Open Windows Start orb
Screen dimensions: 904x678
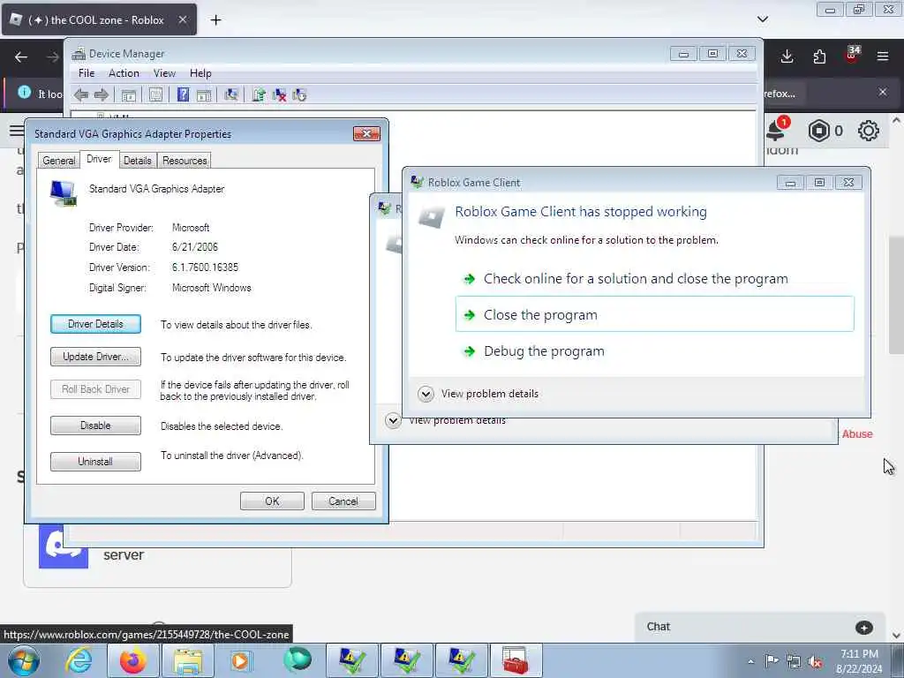(x=23, y=660)
